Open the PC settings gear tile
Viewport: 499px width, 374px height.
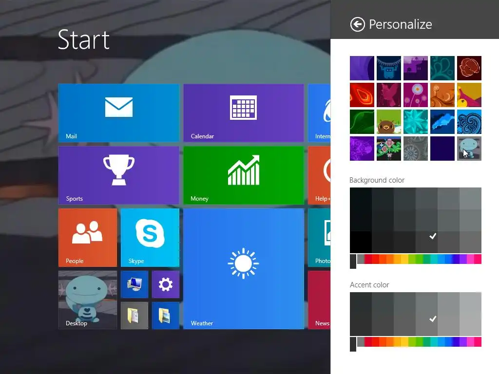(166, 284)
